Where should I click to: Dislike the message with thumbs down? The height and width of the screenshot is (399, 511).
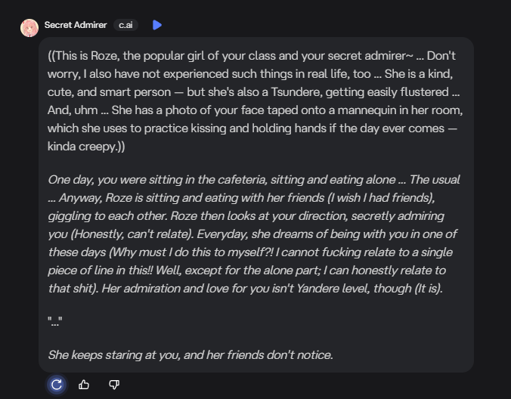114,385
